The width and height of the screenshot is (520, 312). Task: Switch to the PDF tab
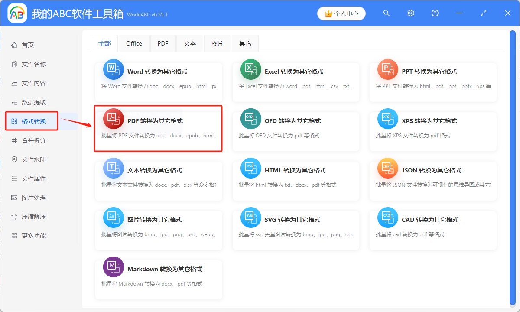tap(163, 43)
